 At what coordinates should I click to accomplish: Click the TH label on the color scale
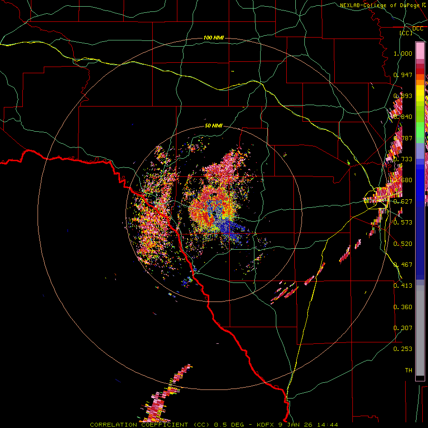click(409, 370)
